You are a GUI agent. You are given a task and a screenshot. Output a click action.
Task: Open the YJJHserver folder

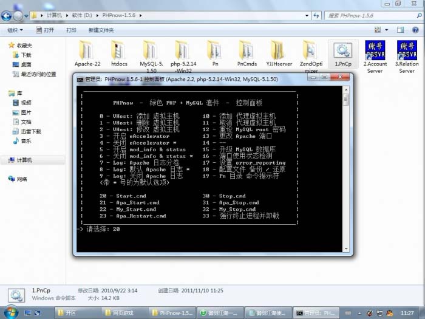[277, 51]
